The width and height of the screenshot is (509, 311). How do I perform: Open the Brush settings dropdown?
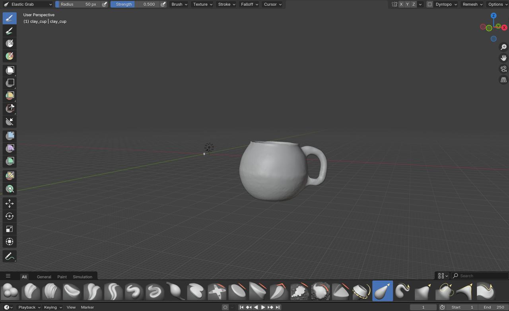[x=179, y=4]
